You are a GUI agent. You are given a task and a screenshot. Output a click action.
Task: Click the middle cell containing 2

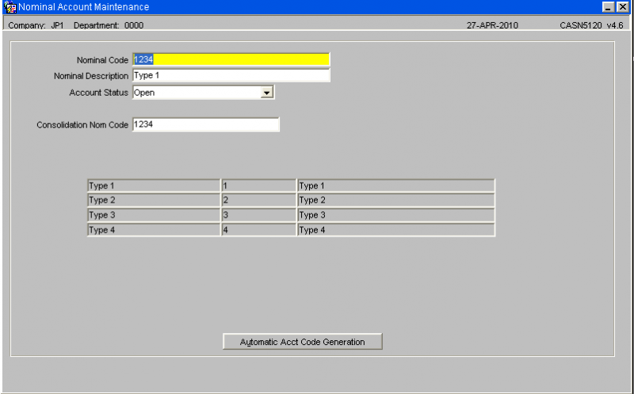tap(259, 200)
